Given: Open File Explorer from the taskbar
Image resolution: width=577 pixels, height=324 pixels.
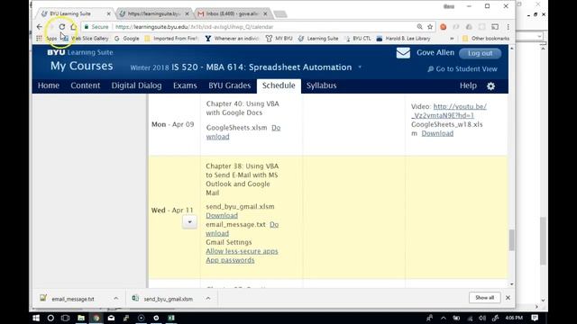Looking at the screenshot, I should click(81, 318).
